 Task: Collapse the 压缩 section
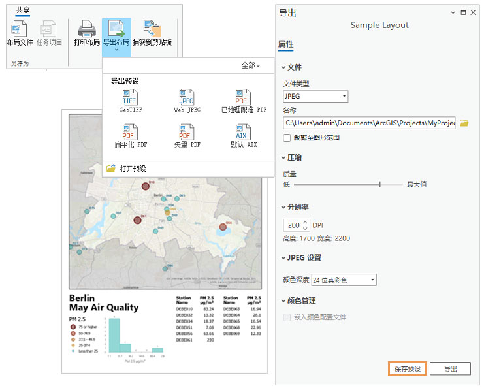[x=283, y=157]
